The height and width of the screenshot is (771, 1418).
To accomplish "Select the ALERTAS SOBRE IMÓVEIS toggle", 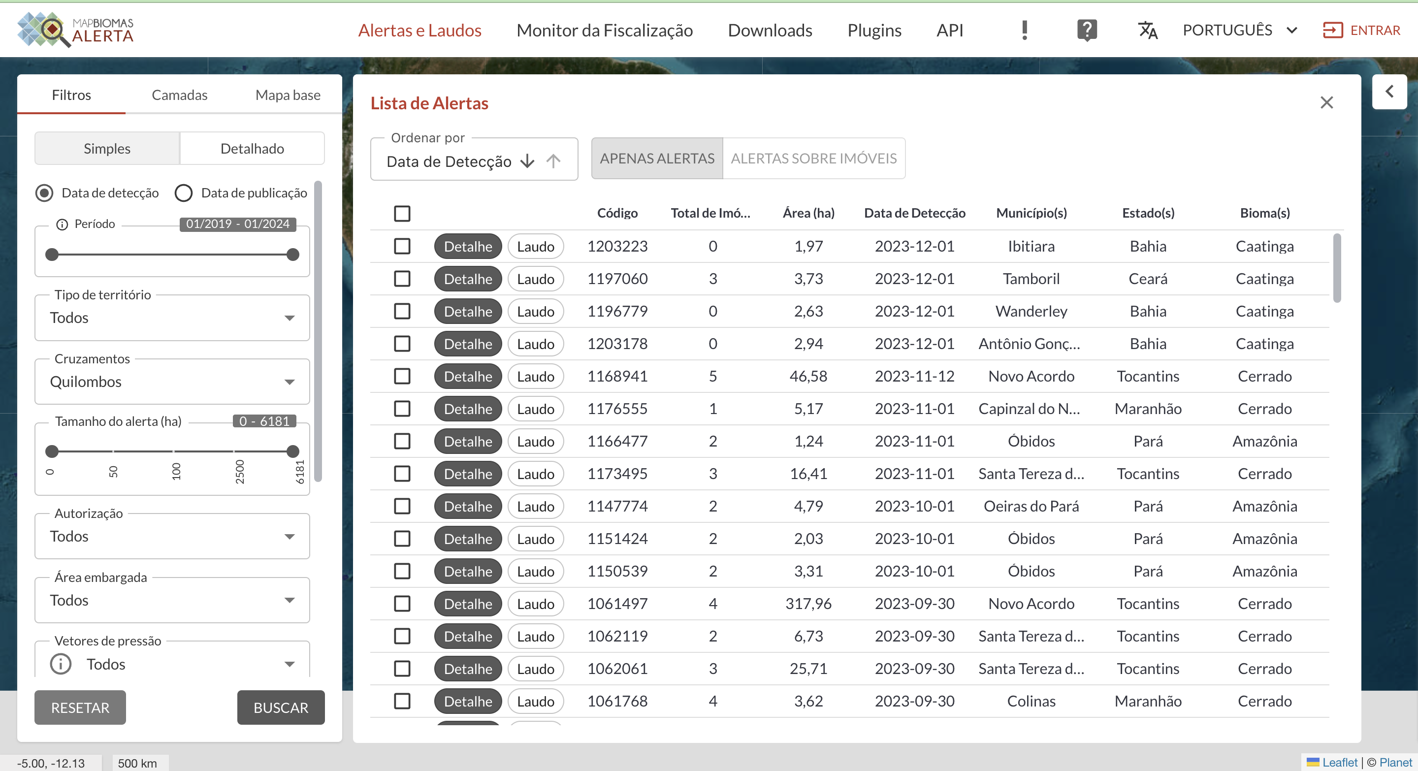I will pos(813,158).
